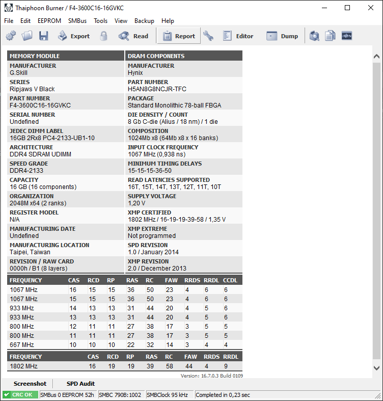Click the copy documents icon
383x401 pixels.
330,36
